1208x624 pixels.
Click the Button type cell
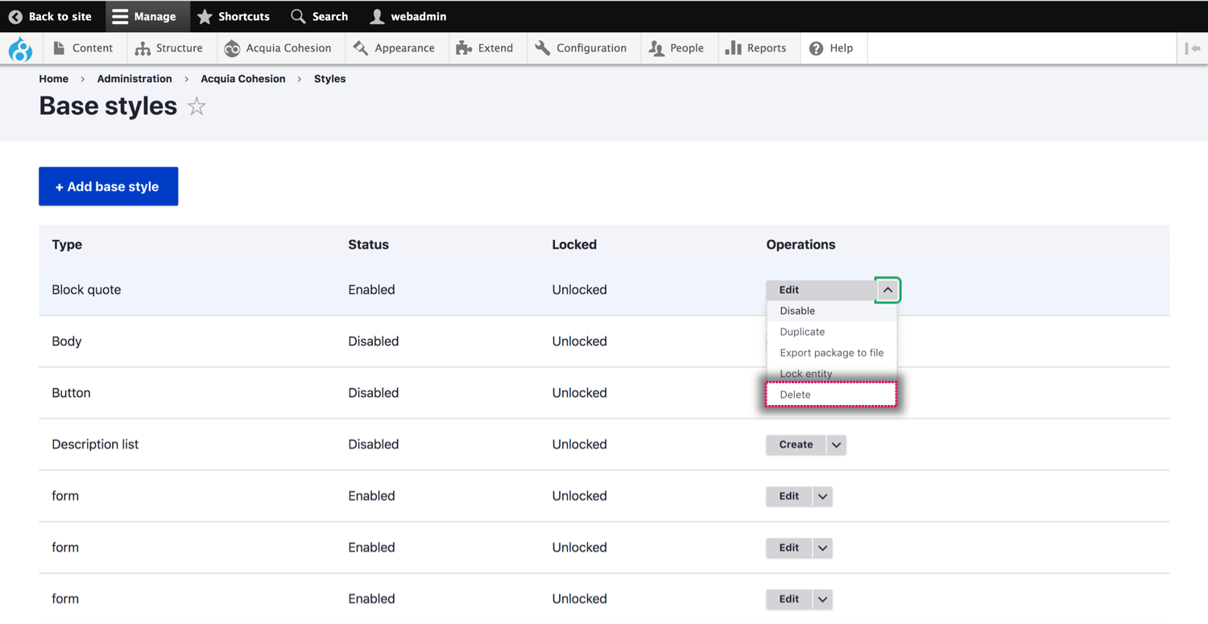[71, 393]
